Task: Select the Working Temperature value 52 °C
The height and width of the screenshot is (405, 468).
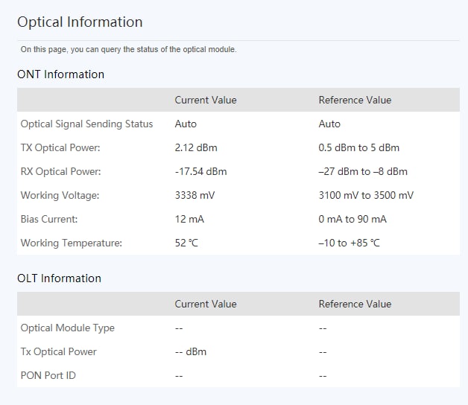Action: click(x=186, y=243)
